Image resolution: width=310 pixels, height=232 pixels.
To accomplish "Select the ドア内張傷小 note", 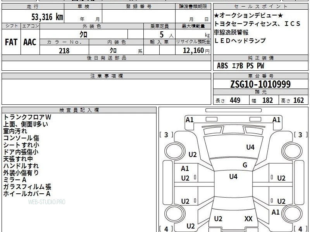I will click(x=21, y=152).
